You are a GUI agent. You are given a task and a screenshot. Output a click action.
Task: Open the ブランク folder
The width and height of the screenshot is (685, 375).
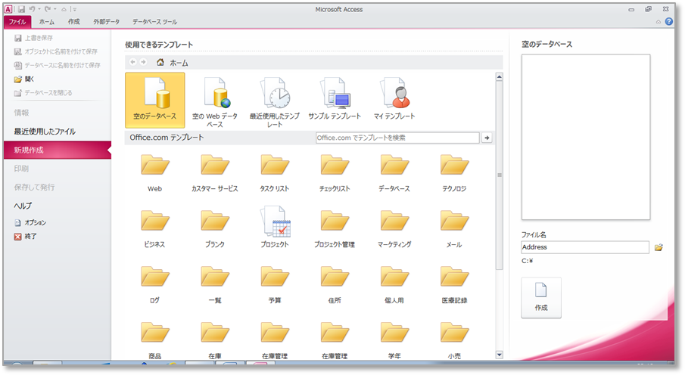click(214, 229)
